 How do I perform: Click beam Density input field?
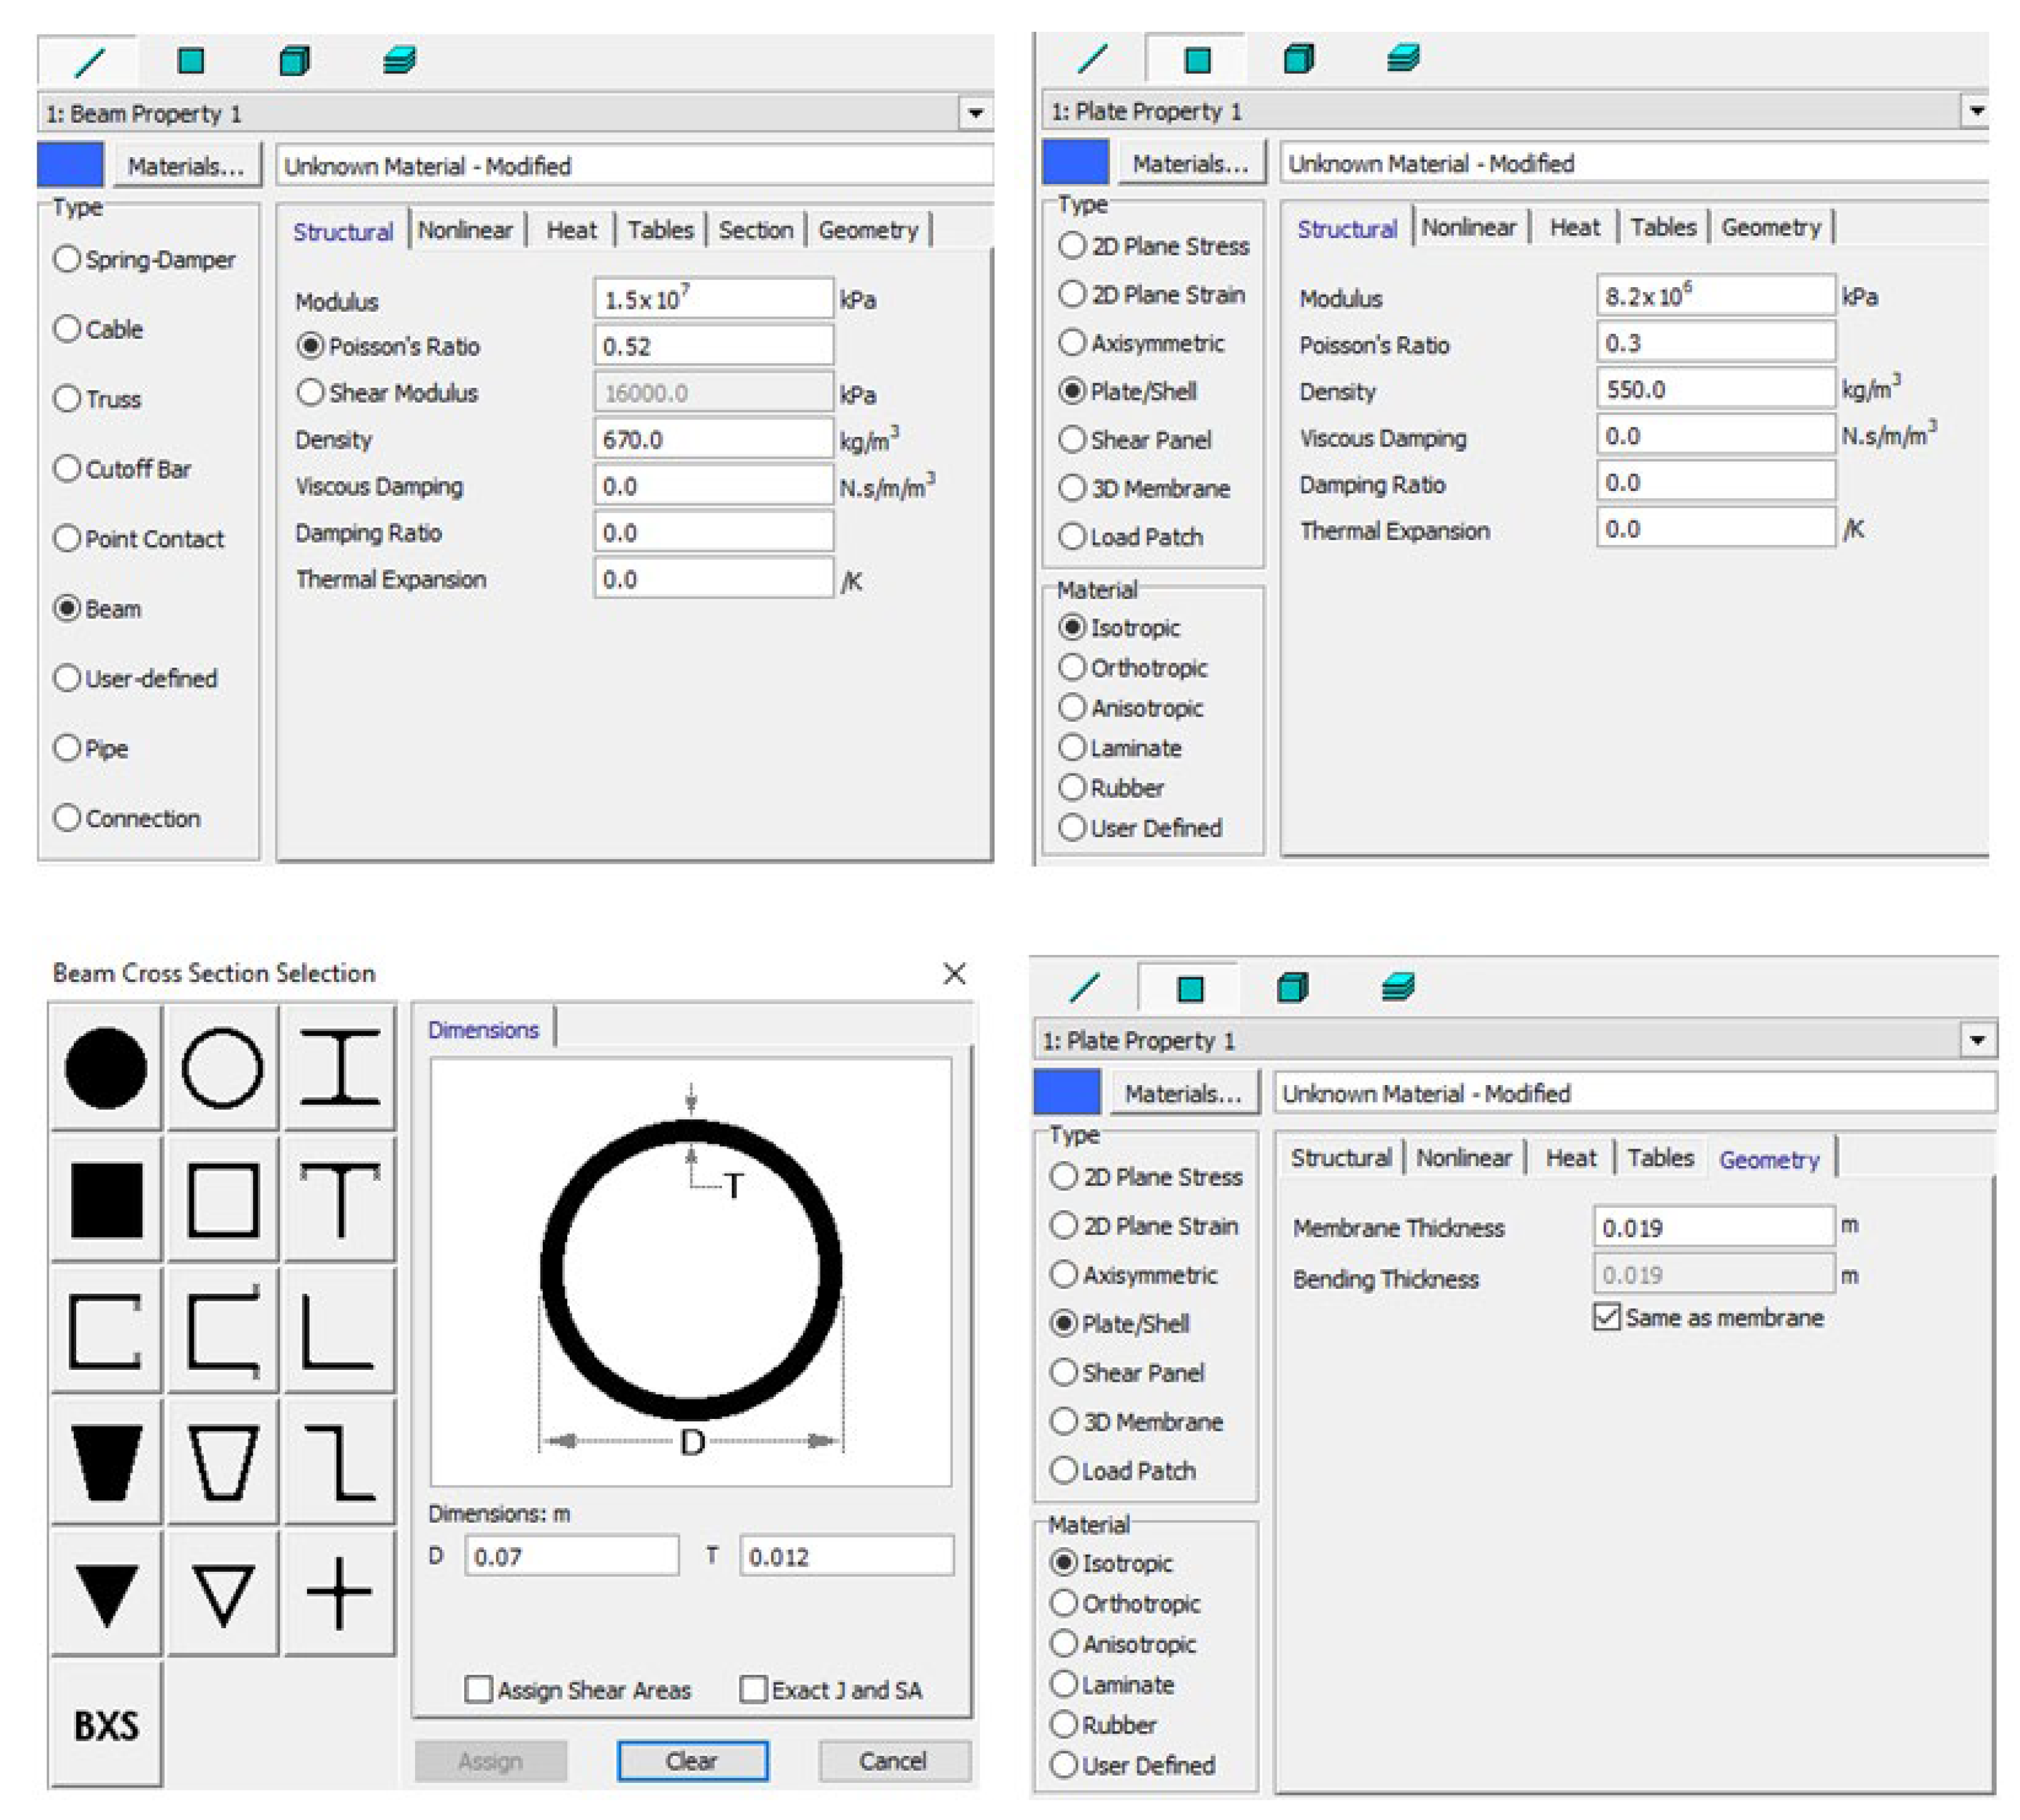(x=713, y=439)
